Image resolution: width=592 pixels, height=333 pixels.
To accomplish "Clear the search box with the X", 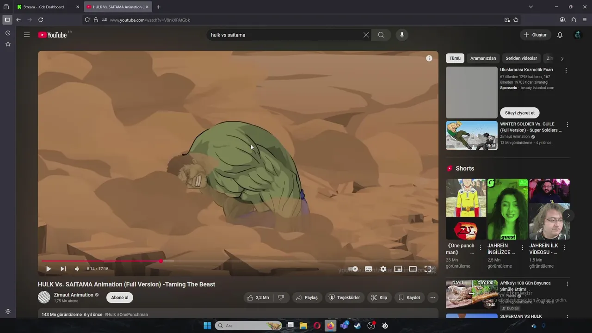I will 366,35.
